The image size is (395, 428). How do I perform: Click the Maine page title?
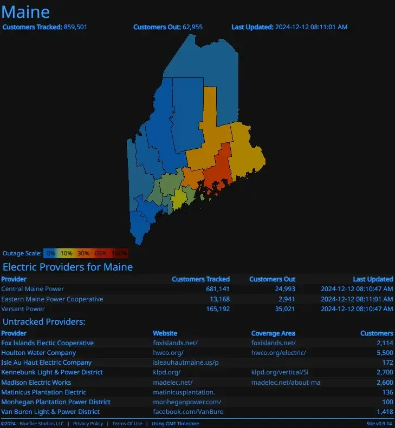tap(25, 12)
